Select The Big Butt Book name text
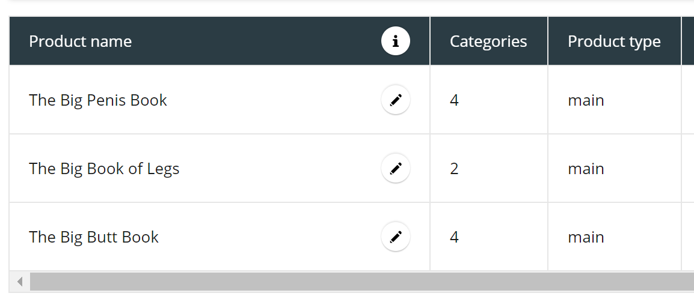 [93, 237]
